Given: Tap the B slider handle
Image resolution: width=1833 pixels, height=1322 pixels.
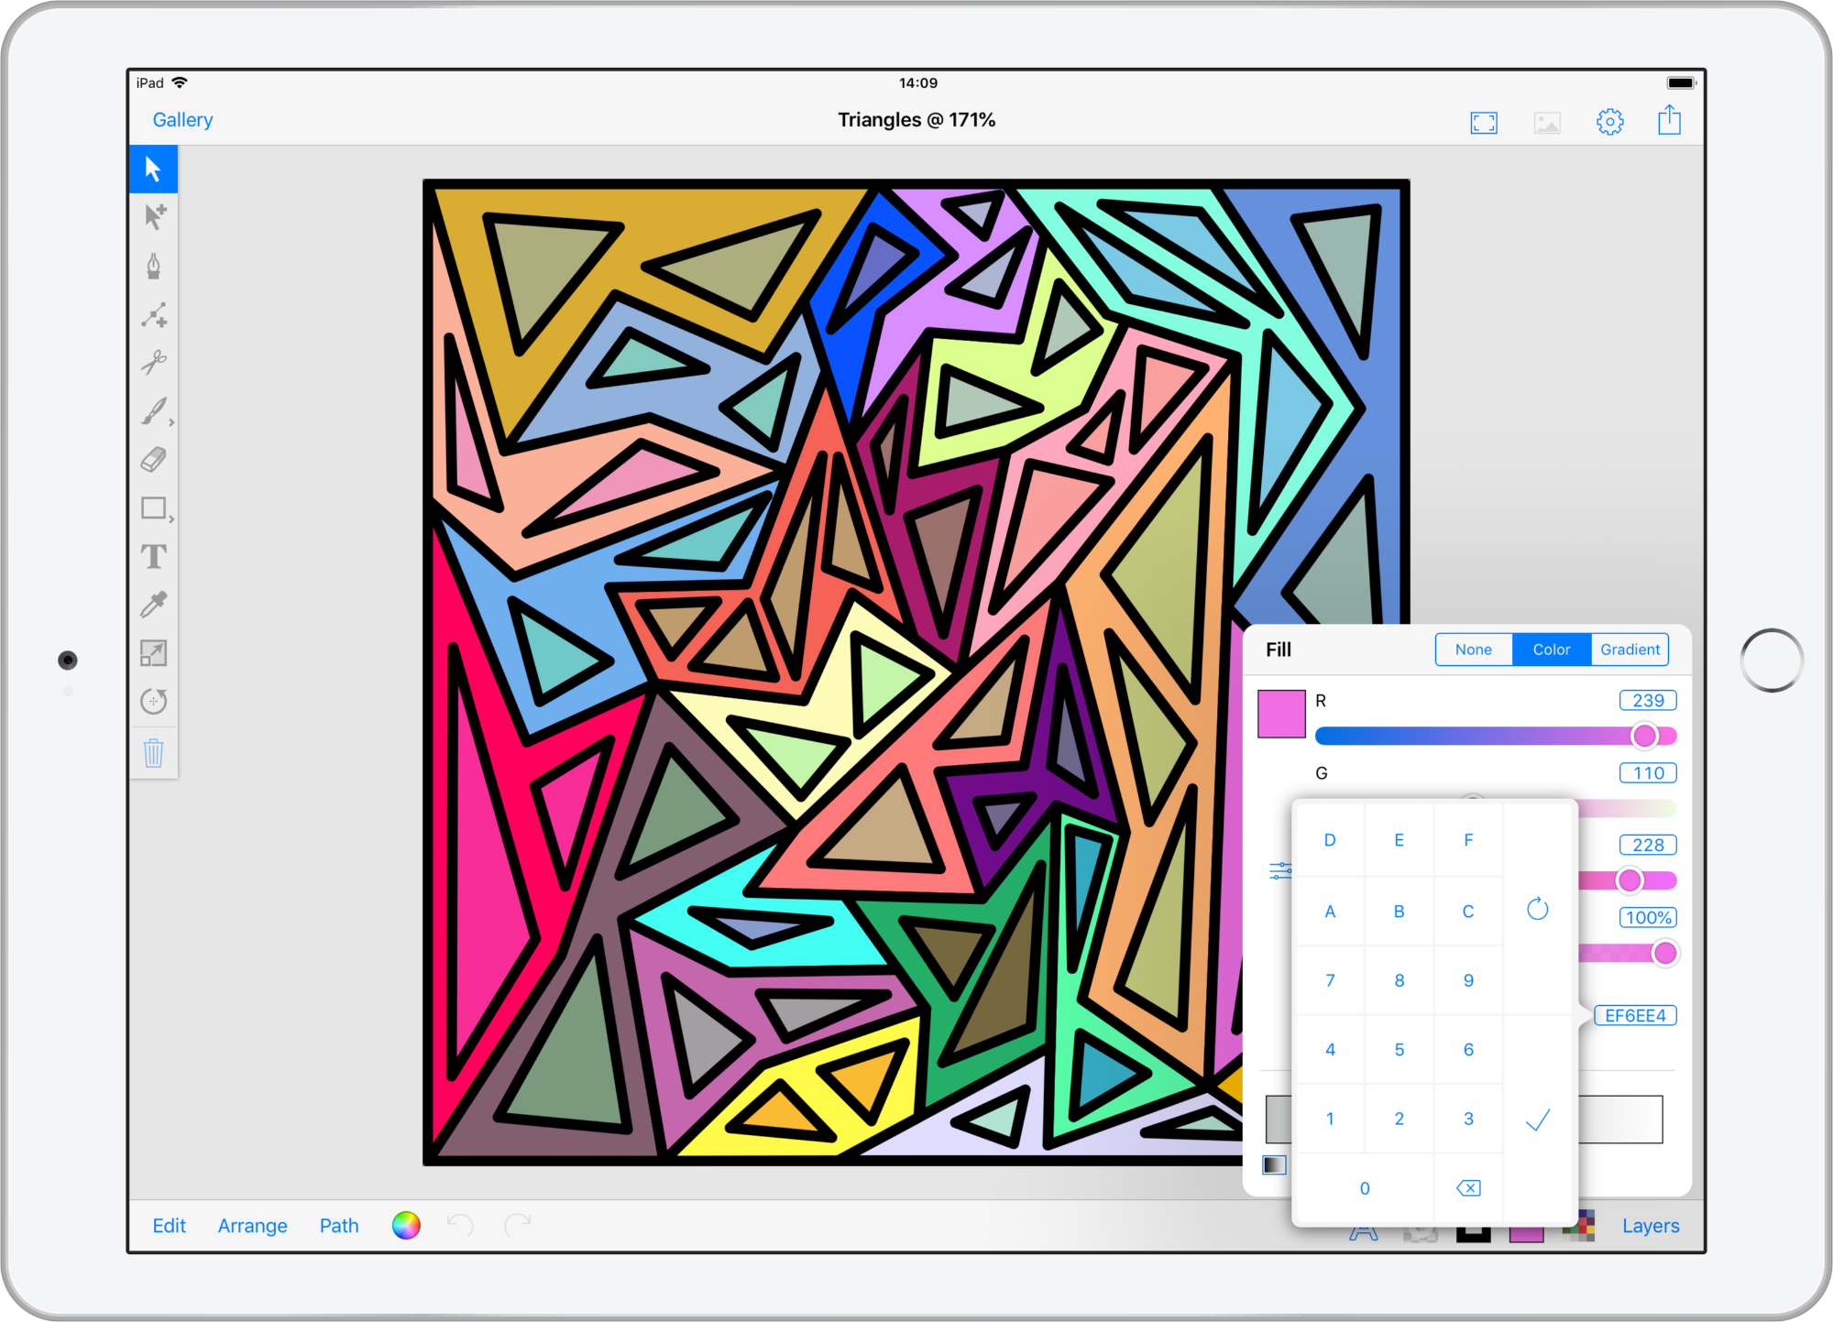Looking at the screenshot, I should point(1630,880).
